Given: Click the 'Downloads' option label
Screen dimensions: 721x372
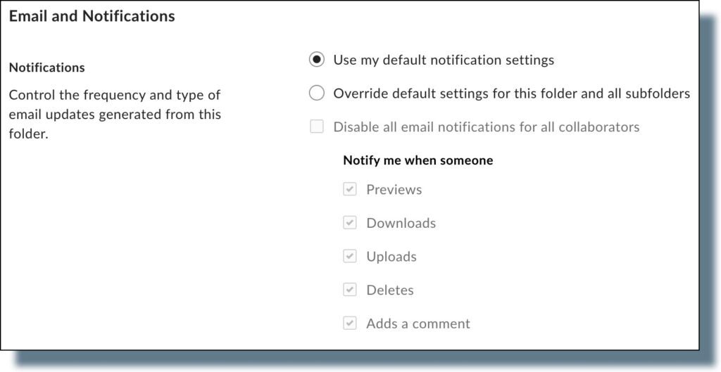Looking at the screenshot, I should coord(401,223).
